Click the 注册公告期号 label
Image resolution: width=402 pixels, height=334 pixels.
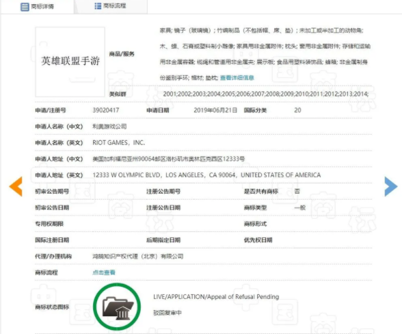(163, 191)
